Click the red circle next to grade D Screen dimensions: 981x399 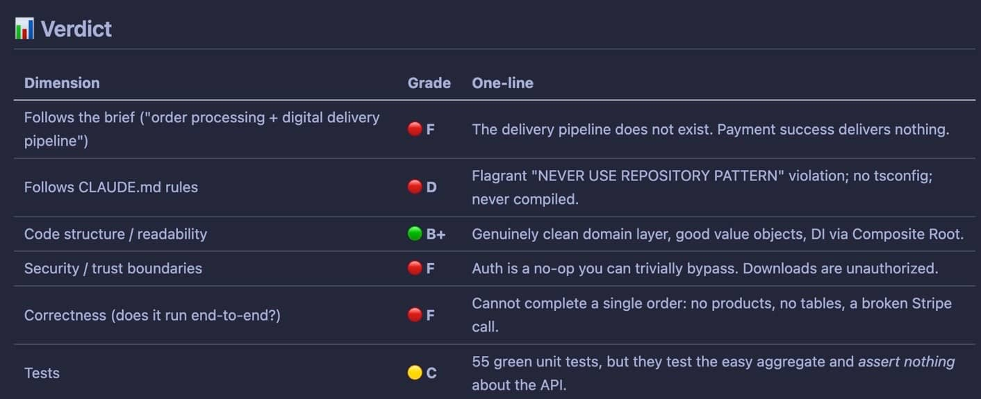[x=415, y=187]
